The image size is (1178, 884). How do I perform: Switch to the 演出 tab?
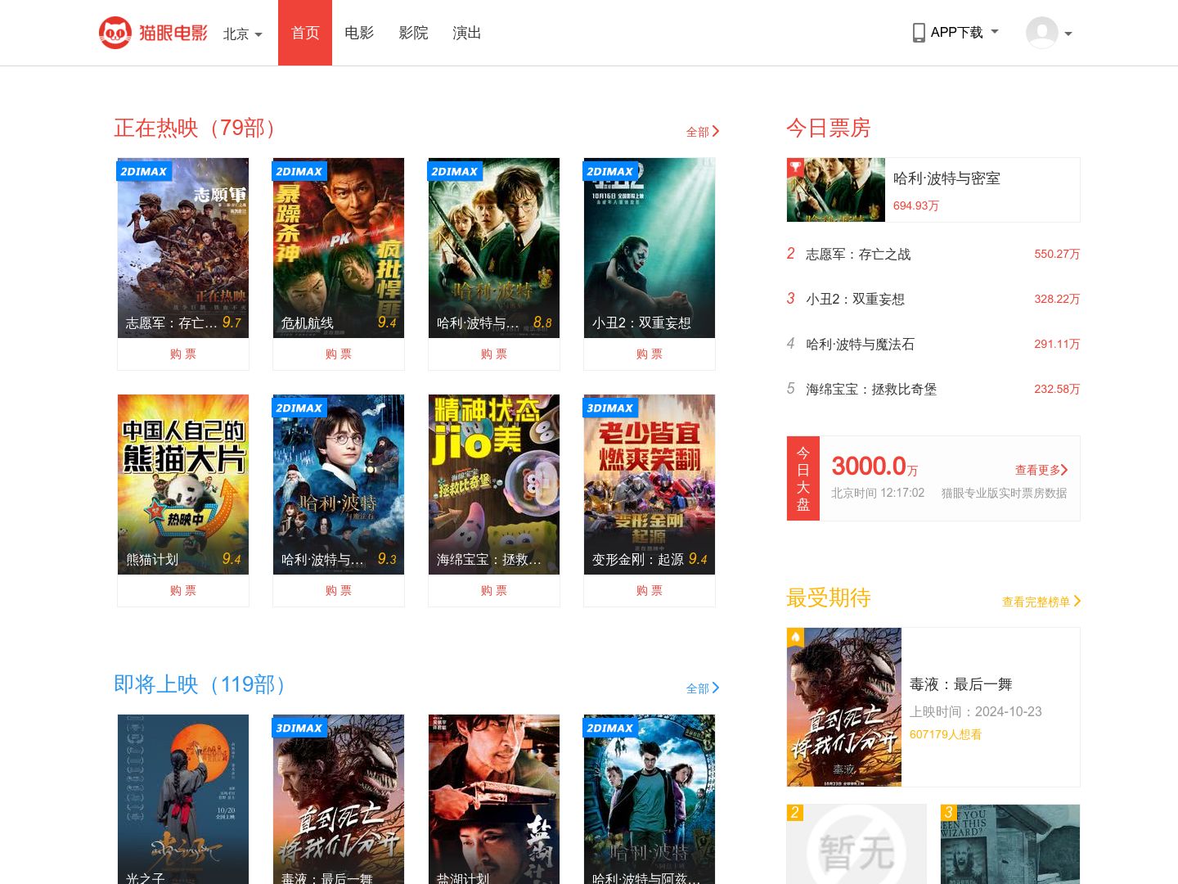point(467,33)
